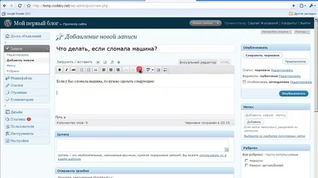Click the Выйти logout link

(x=305, y=23)
